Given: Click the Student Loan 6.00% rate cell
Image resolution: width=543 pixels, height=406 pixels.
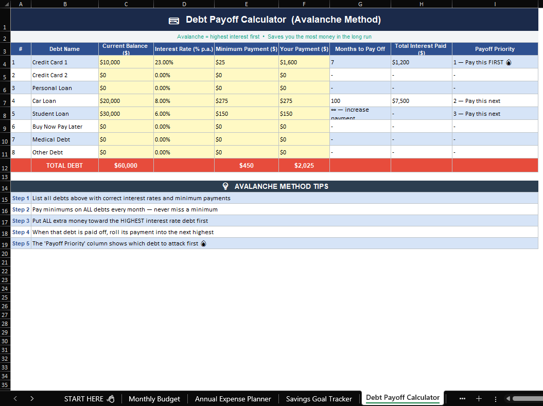Looking at the screenshot, I should (x=184, y=114).
